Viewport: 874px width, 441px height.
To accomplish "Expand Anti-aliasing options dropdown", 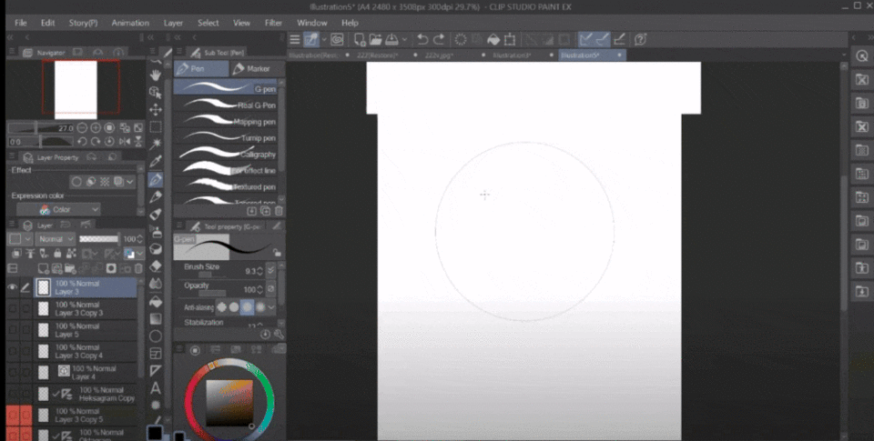I will tap(271, 306).
